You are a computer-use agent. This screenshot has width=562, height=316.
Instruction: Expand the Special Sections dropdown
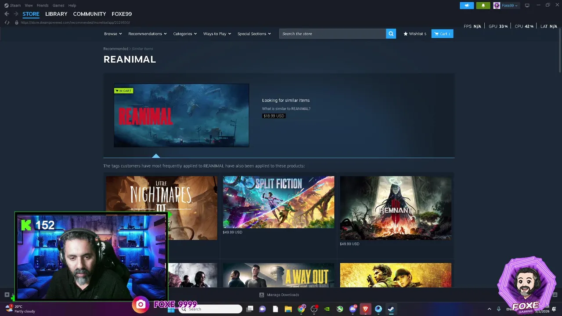tap(254, 34)
